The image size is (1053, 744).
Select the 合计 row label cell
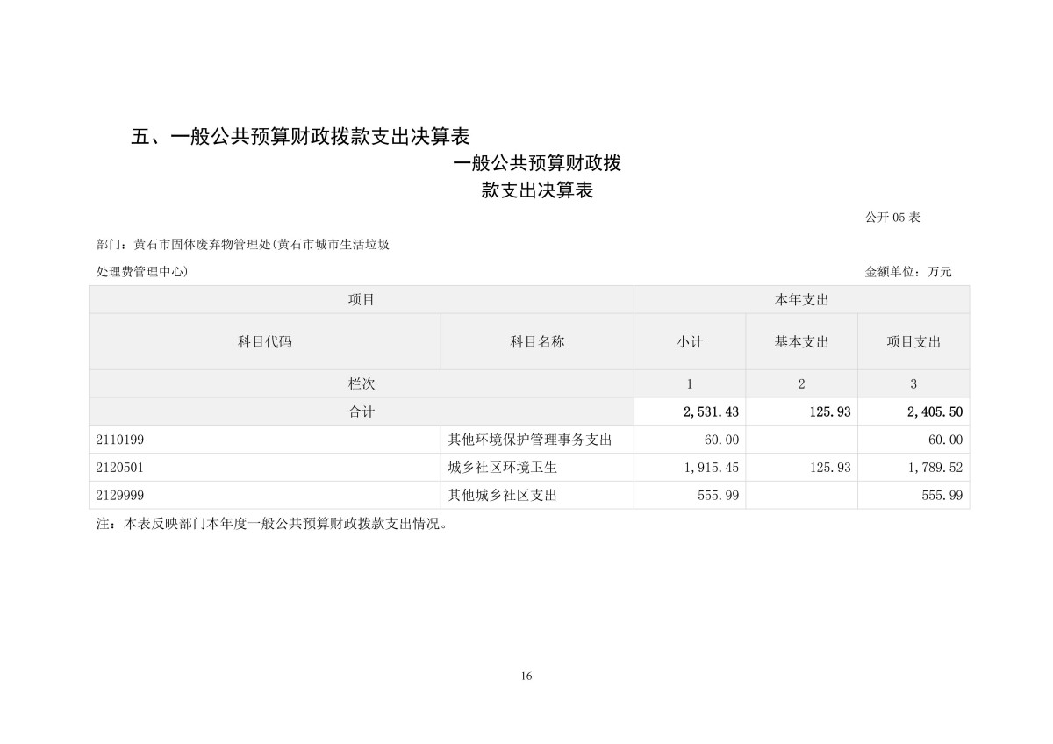361,411
